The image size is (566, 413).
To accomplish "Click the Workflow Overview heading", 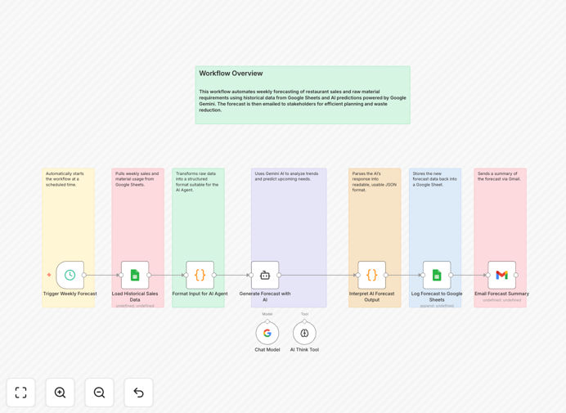I will [x=231, y=74].
